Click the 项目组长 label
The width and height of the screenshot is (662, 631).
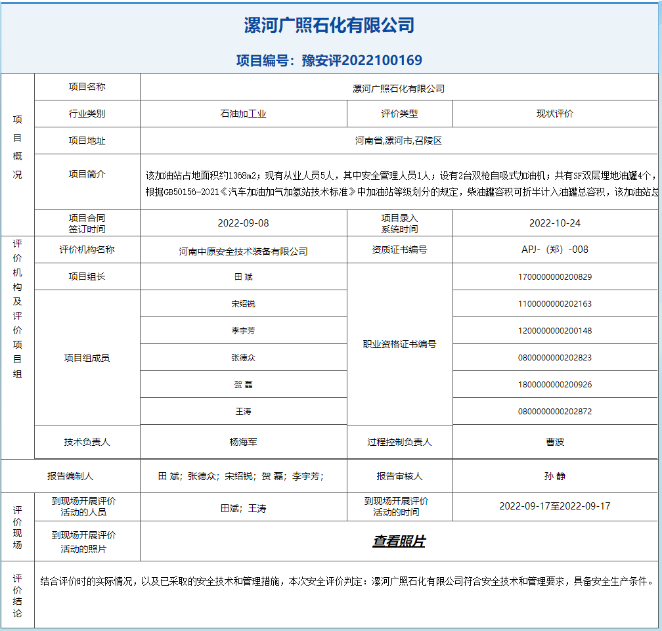tap(87, 276)
